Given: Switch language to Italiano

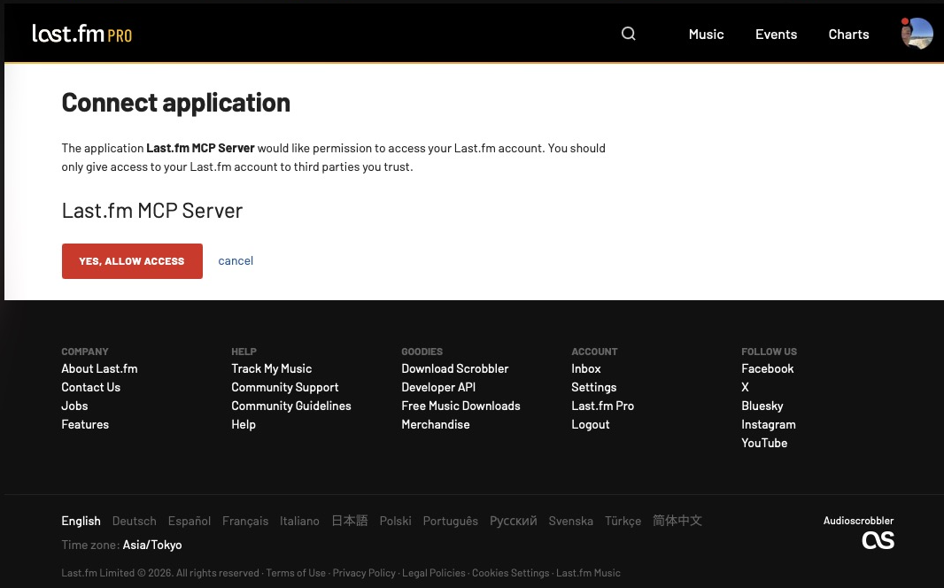Looking at the screenshot, I should click(299, 521).
